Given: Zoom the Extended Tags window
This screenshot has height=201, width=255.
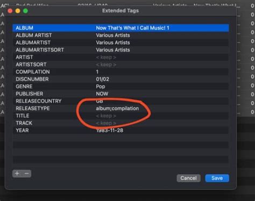Looking at the screenshot, I should point(25,11).
